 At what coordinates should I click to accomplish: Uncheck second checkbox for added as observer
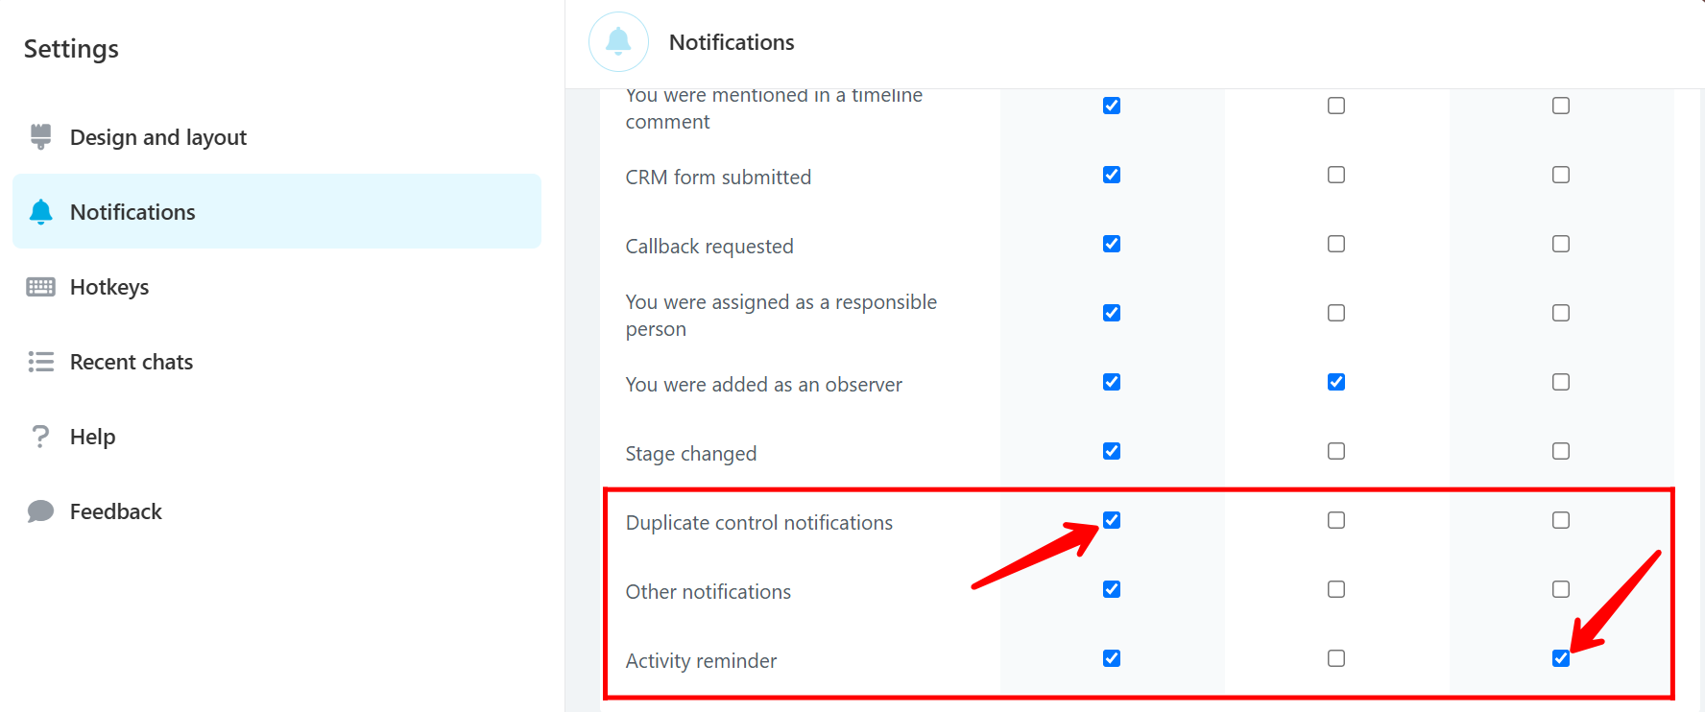[1336, 382]
